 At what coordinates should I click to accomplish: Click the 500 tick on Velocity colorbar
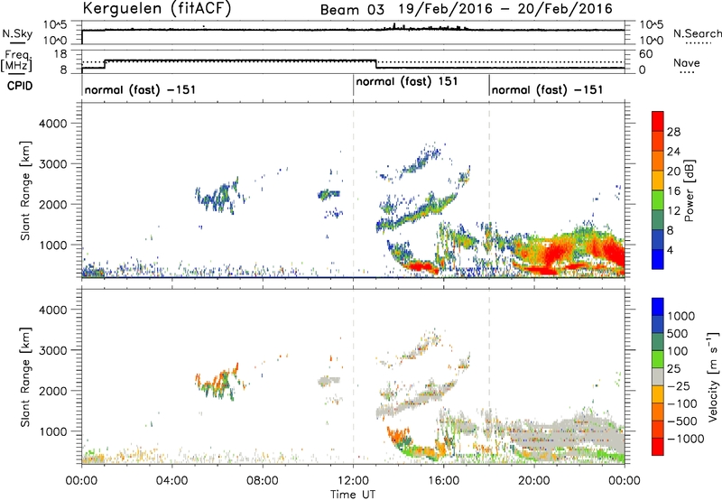678,334
